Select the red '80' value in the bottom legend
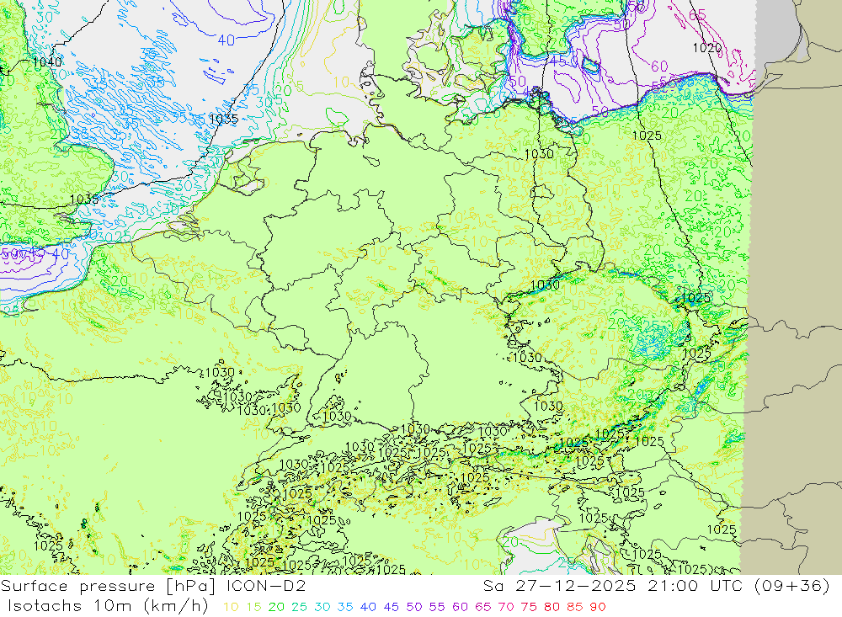The image size is (842, 617). [x=552, y=607]
